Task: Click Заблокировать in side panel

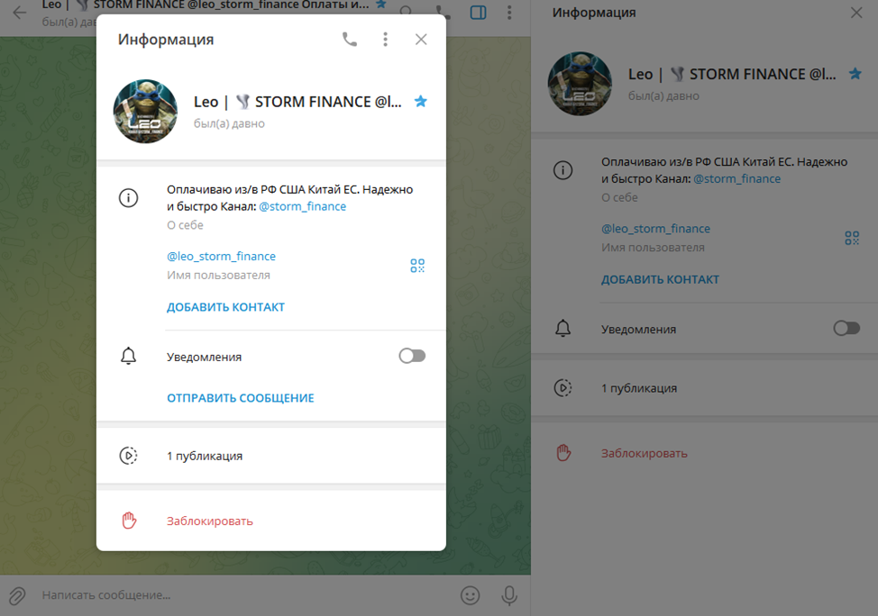Action: point(645,453)
